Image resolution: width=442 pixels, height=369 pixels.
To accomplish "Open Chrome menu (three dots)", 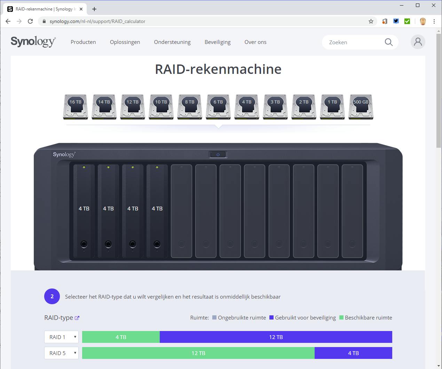I will coord(434,21).
